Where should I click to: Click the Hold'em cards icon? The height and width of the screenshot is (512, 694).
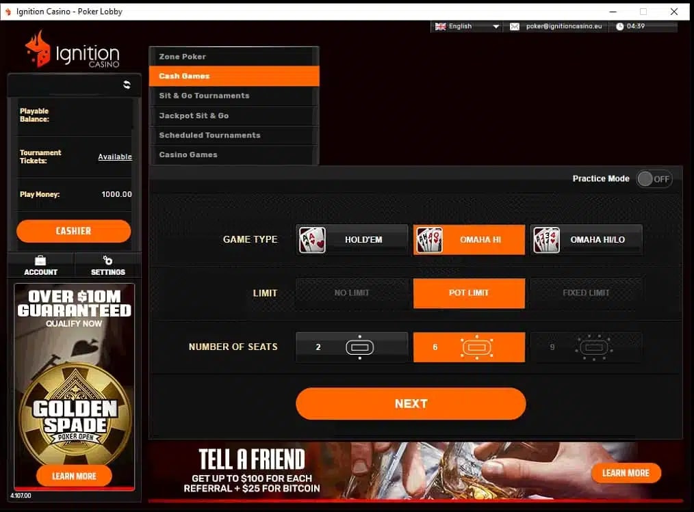(312, 240)
